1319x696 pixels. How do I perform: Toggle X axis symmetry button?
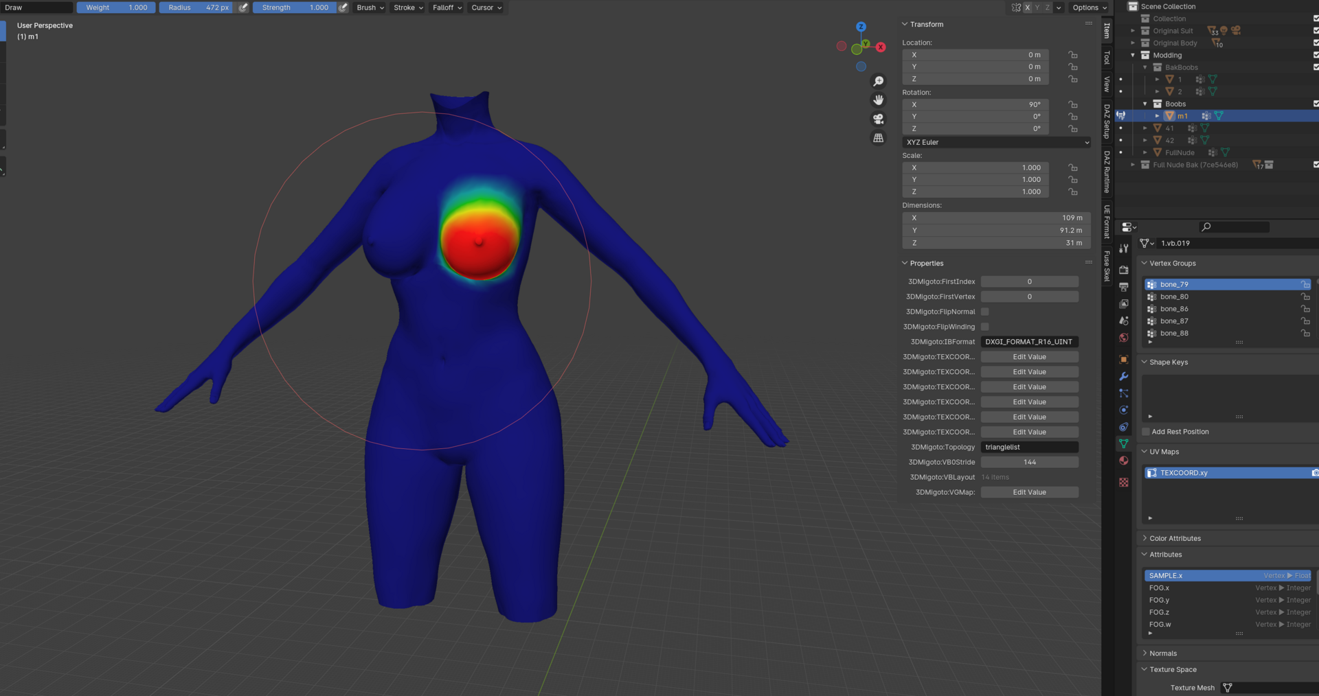click(1028, 8)
